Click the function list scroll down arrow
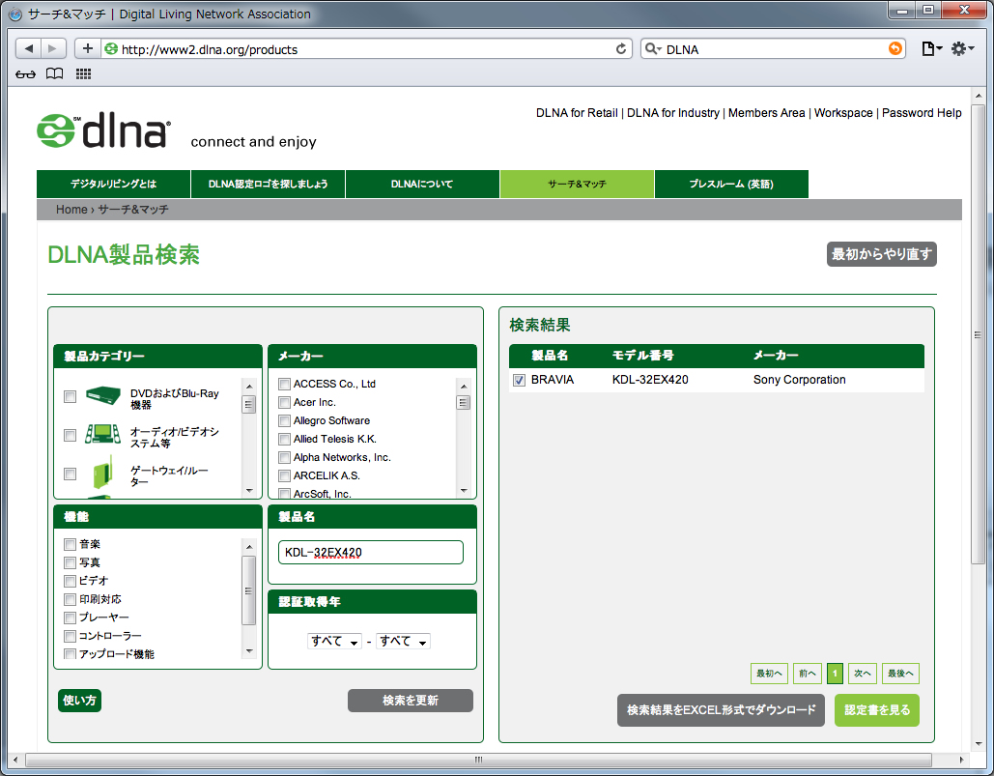This screenshot has width=994, height=776. [x=249, y=651]
